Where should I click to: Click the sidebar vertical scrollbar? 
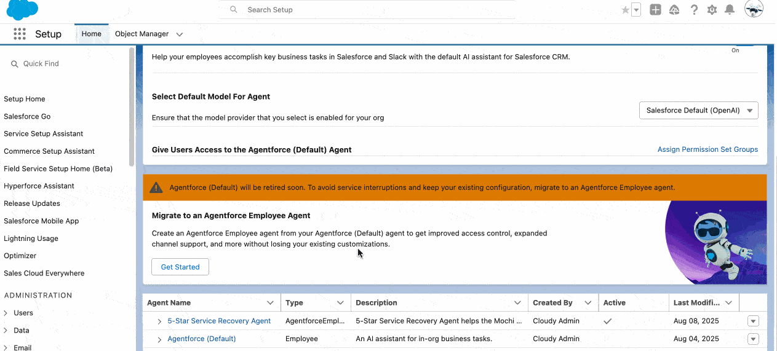(x=132, y=106)
